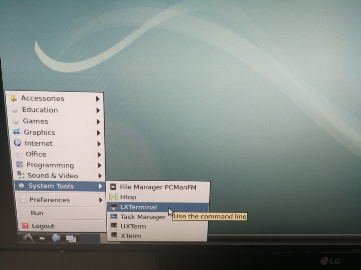Image resolution: width=361 pixels, height=270 pixels.
Task: Expand the Games submenu arrow
Action: [98, 122]
